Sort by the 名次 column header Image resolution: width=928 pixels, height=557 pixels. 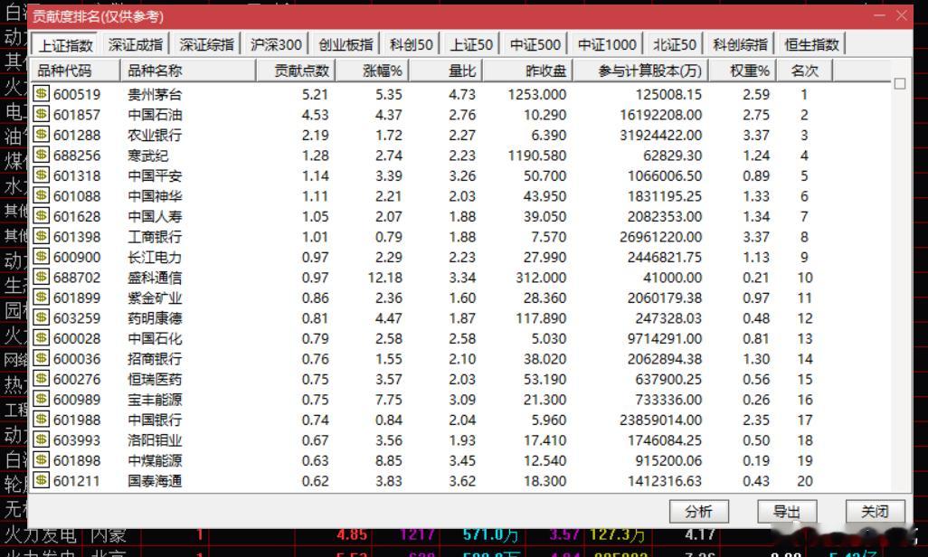click(x=805, y=71)
